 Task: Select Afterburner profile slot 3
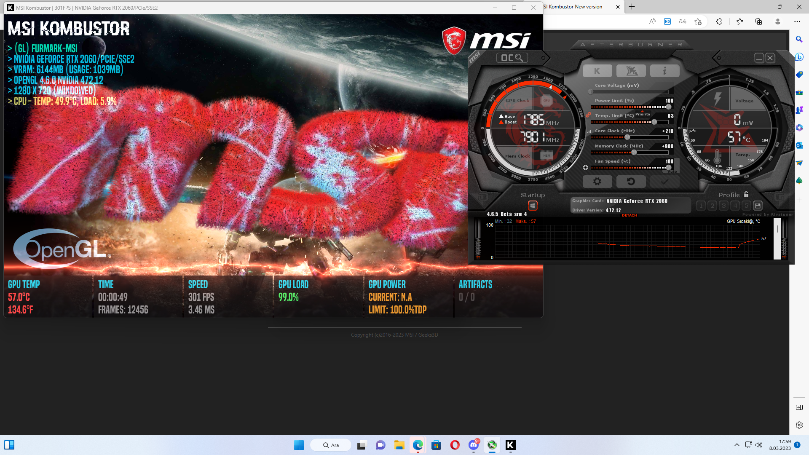tap(723, 206)
